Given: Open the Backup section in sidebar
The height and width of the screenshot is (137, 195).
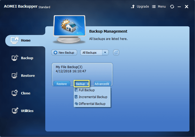Looking at the screenshot, I should click(22, 58).
